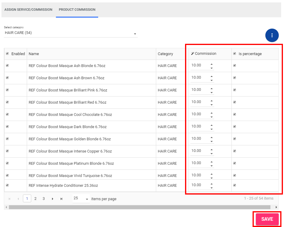
Task: Click the Brilliant Pink commission input field
Action: coord(199,90)
